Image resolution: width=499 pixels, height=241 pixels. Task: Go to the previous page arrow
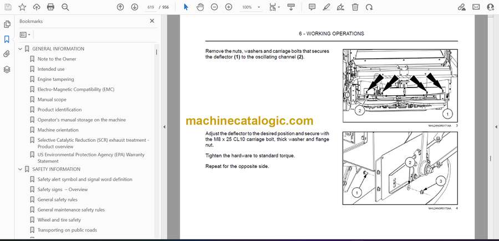[120, 7]
